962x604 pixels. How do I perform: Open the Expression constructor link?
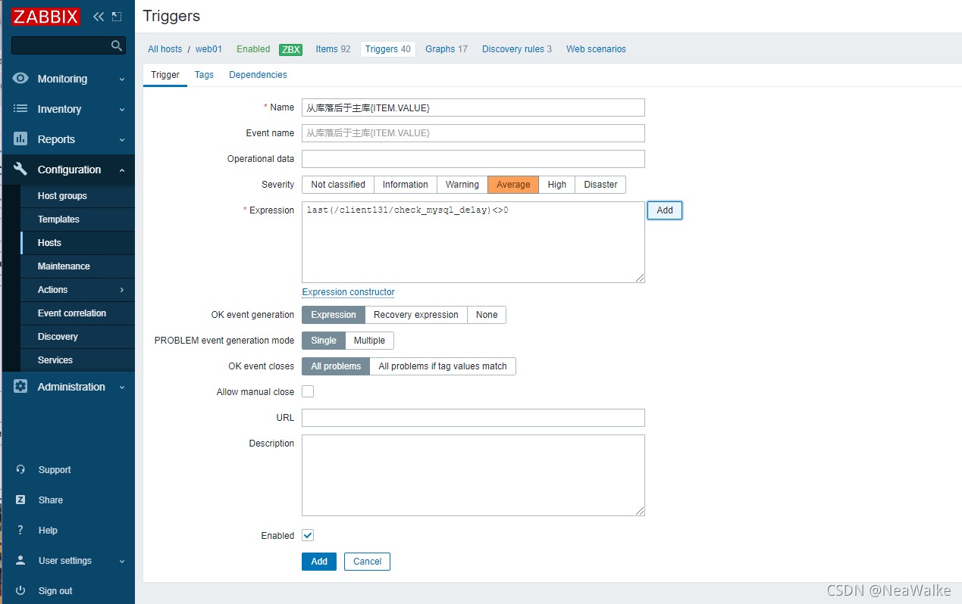pyautogui.click(x=349, y=292)
